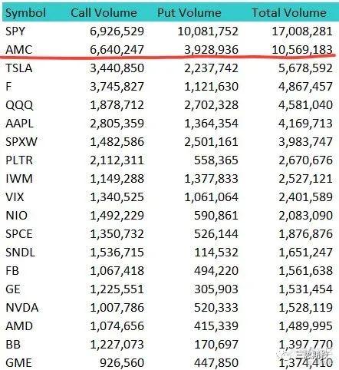Viewport: 339px width, 370px height.
Task: Select PLTR put volume 558,365
Action: [x=216, y=160]
